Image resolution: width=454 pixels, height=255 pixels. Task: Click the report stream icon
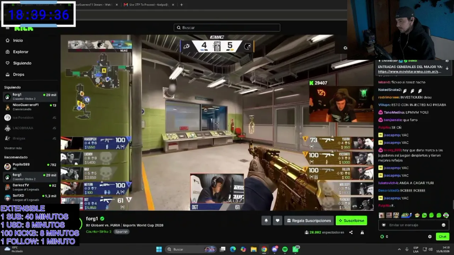pyautogui.click(x=362, y=232)
